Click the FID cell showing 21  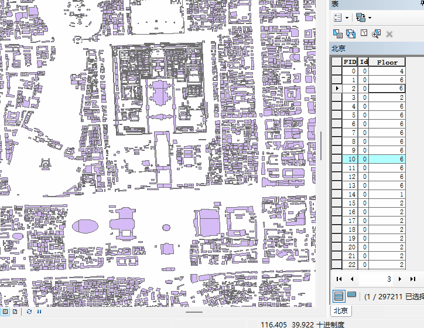(x=350, y=256)
